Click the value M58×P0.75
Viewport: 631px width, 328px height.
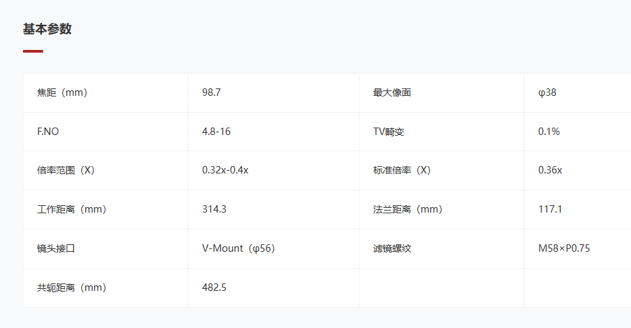pos(564,248)
